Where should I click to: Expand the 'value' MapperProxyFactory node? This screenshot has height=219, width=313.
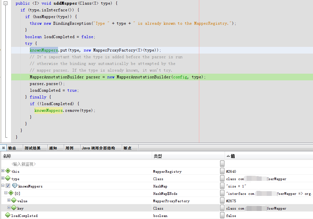tap(9, 200)
